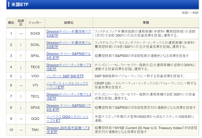Click the blue down arrow in VOO row

[21, 76]
